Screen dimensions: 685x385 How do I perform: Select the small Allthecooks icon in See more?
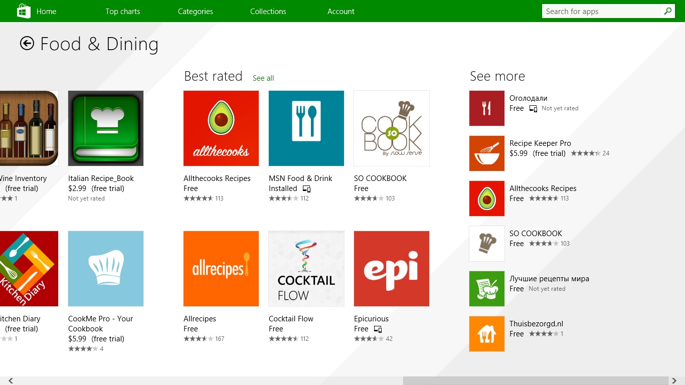point(487,199)
